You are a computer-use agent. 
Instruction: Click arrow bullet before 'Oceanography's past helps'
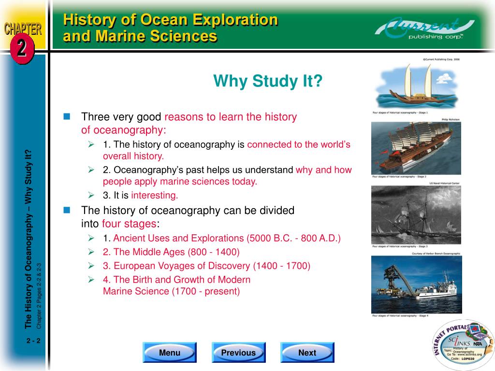[x=91, y=170]
